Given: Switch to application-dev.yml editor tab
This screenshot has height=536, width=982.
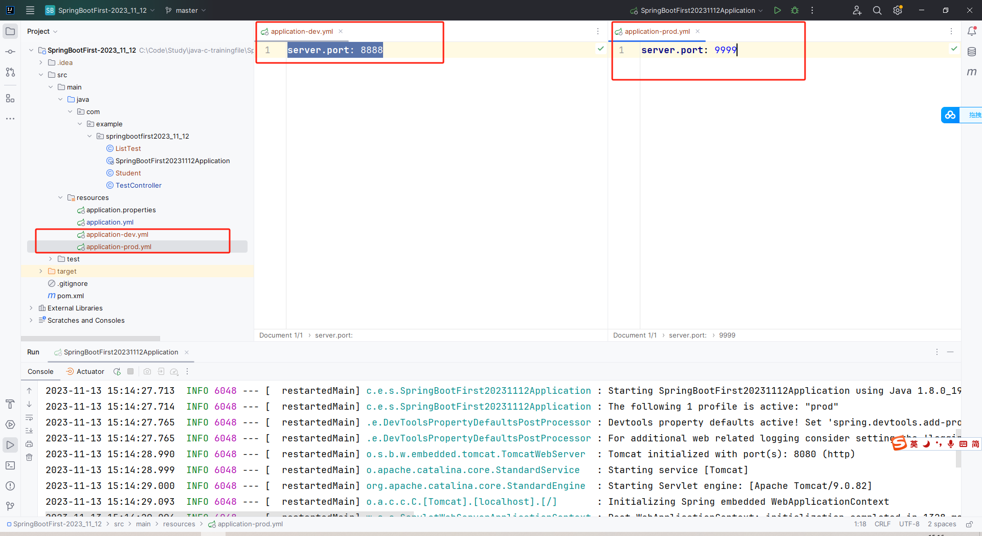Looking at the screenshot, I should (302, 31).
